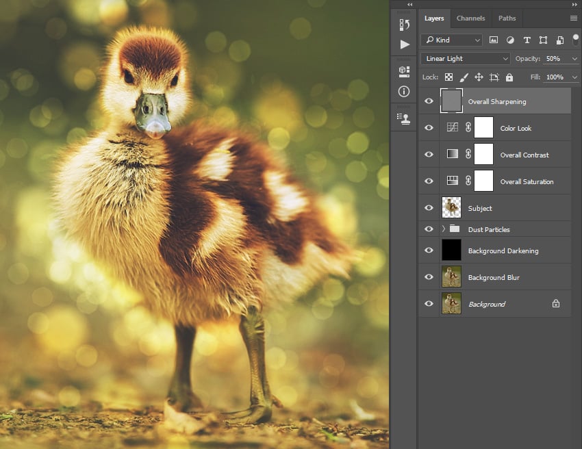The height and width of the screenshot is (449, 582).
Task: Filter layers by text using T icon
Action: 527,40
